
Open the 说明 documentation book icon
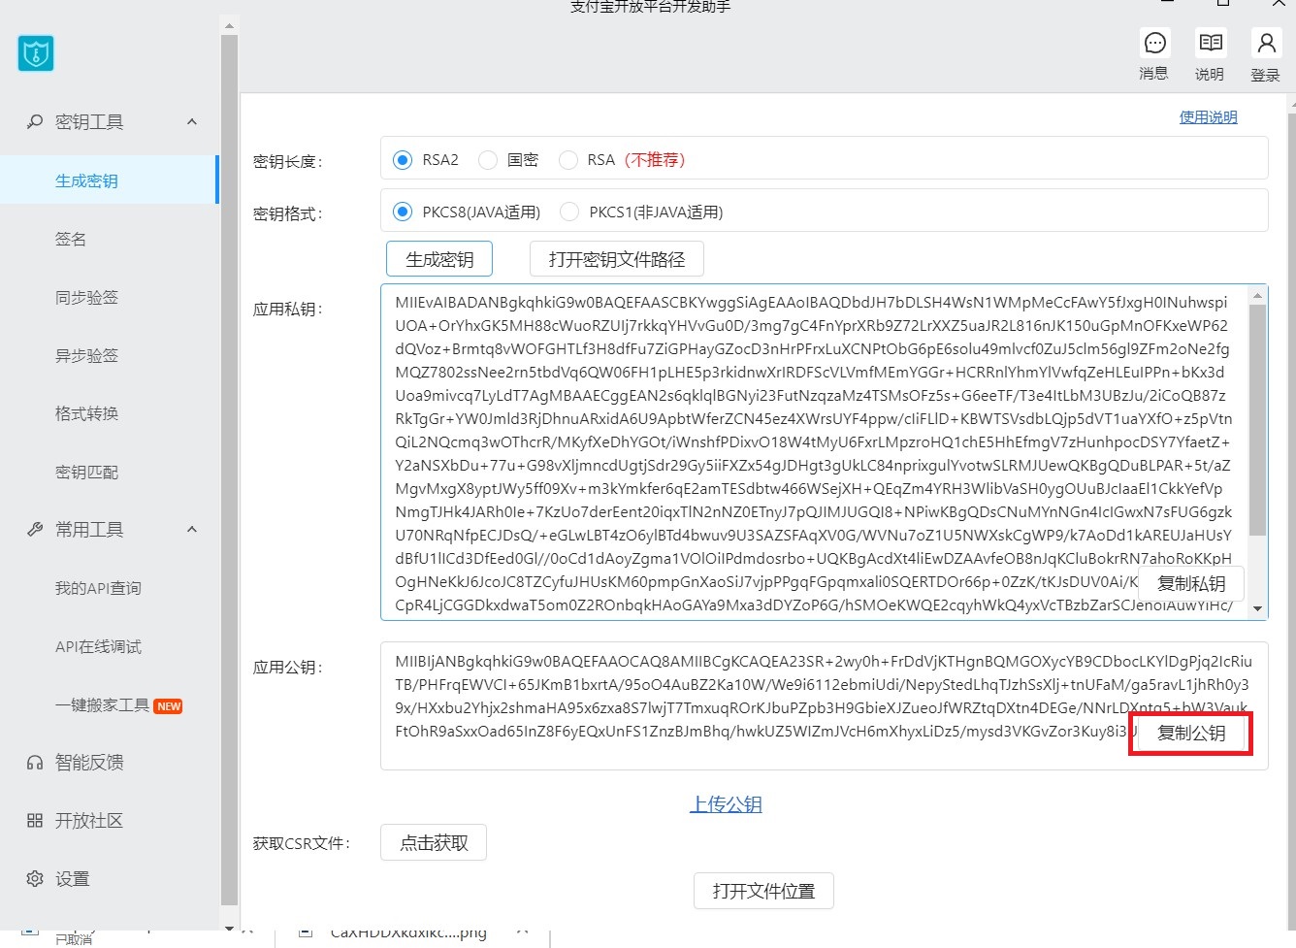coord(1210,43)
